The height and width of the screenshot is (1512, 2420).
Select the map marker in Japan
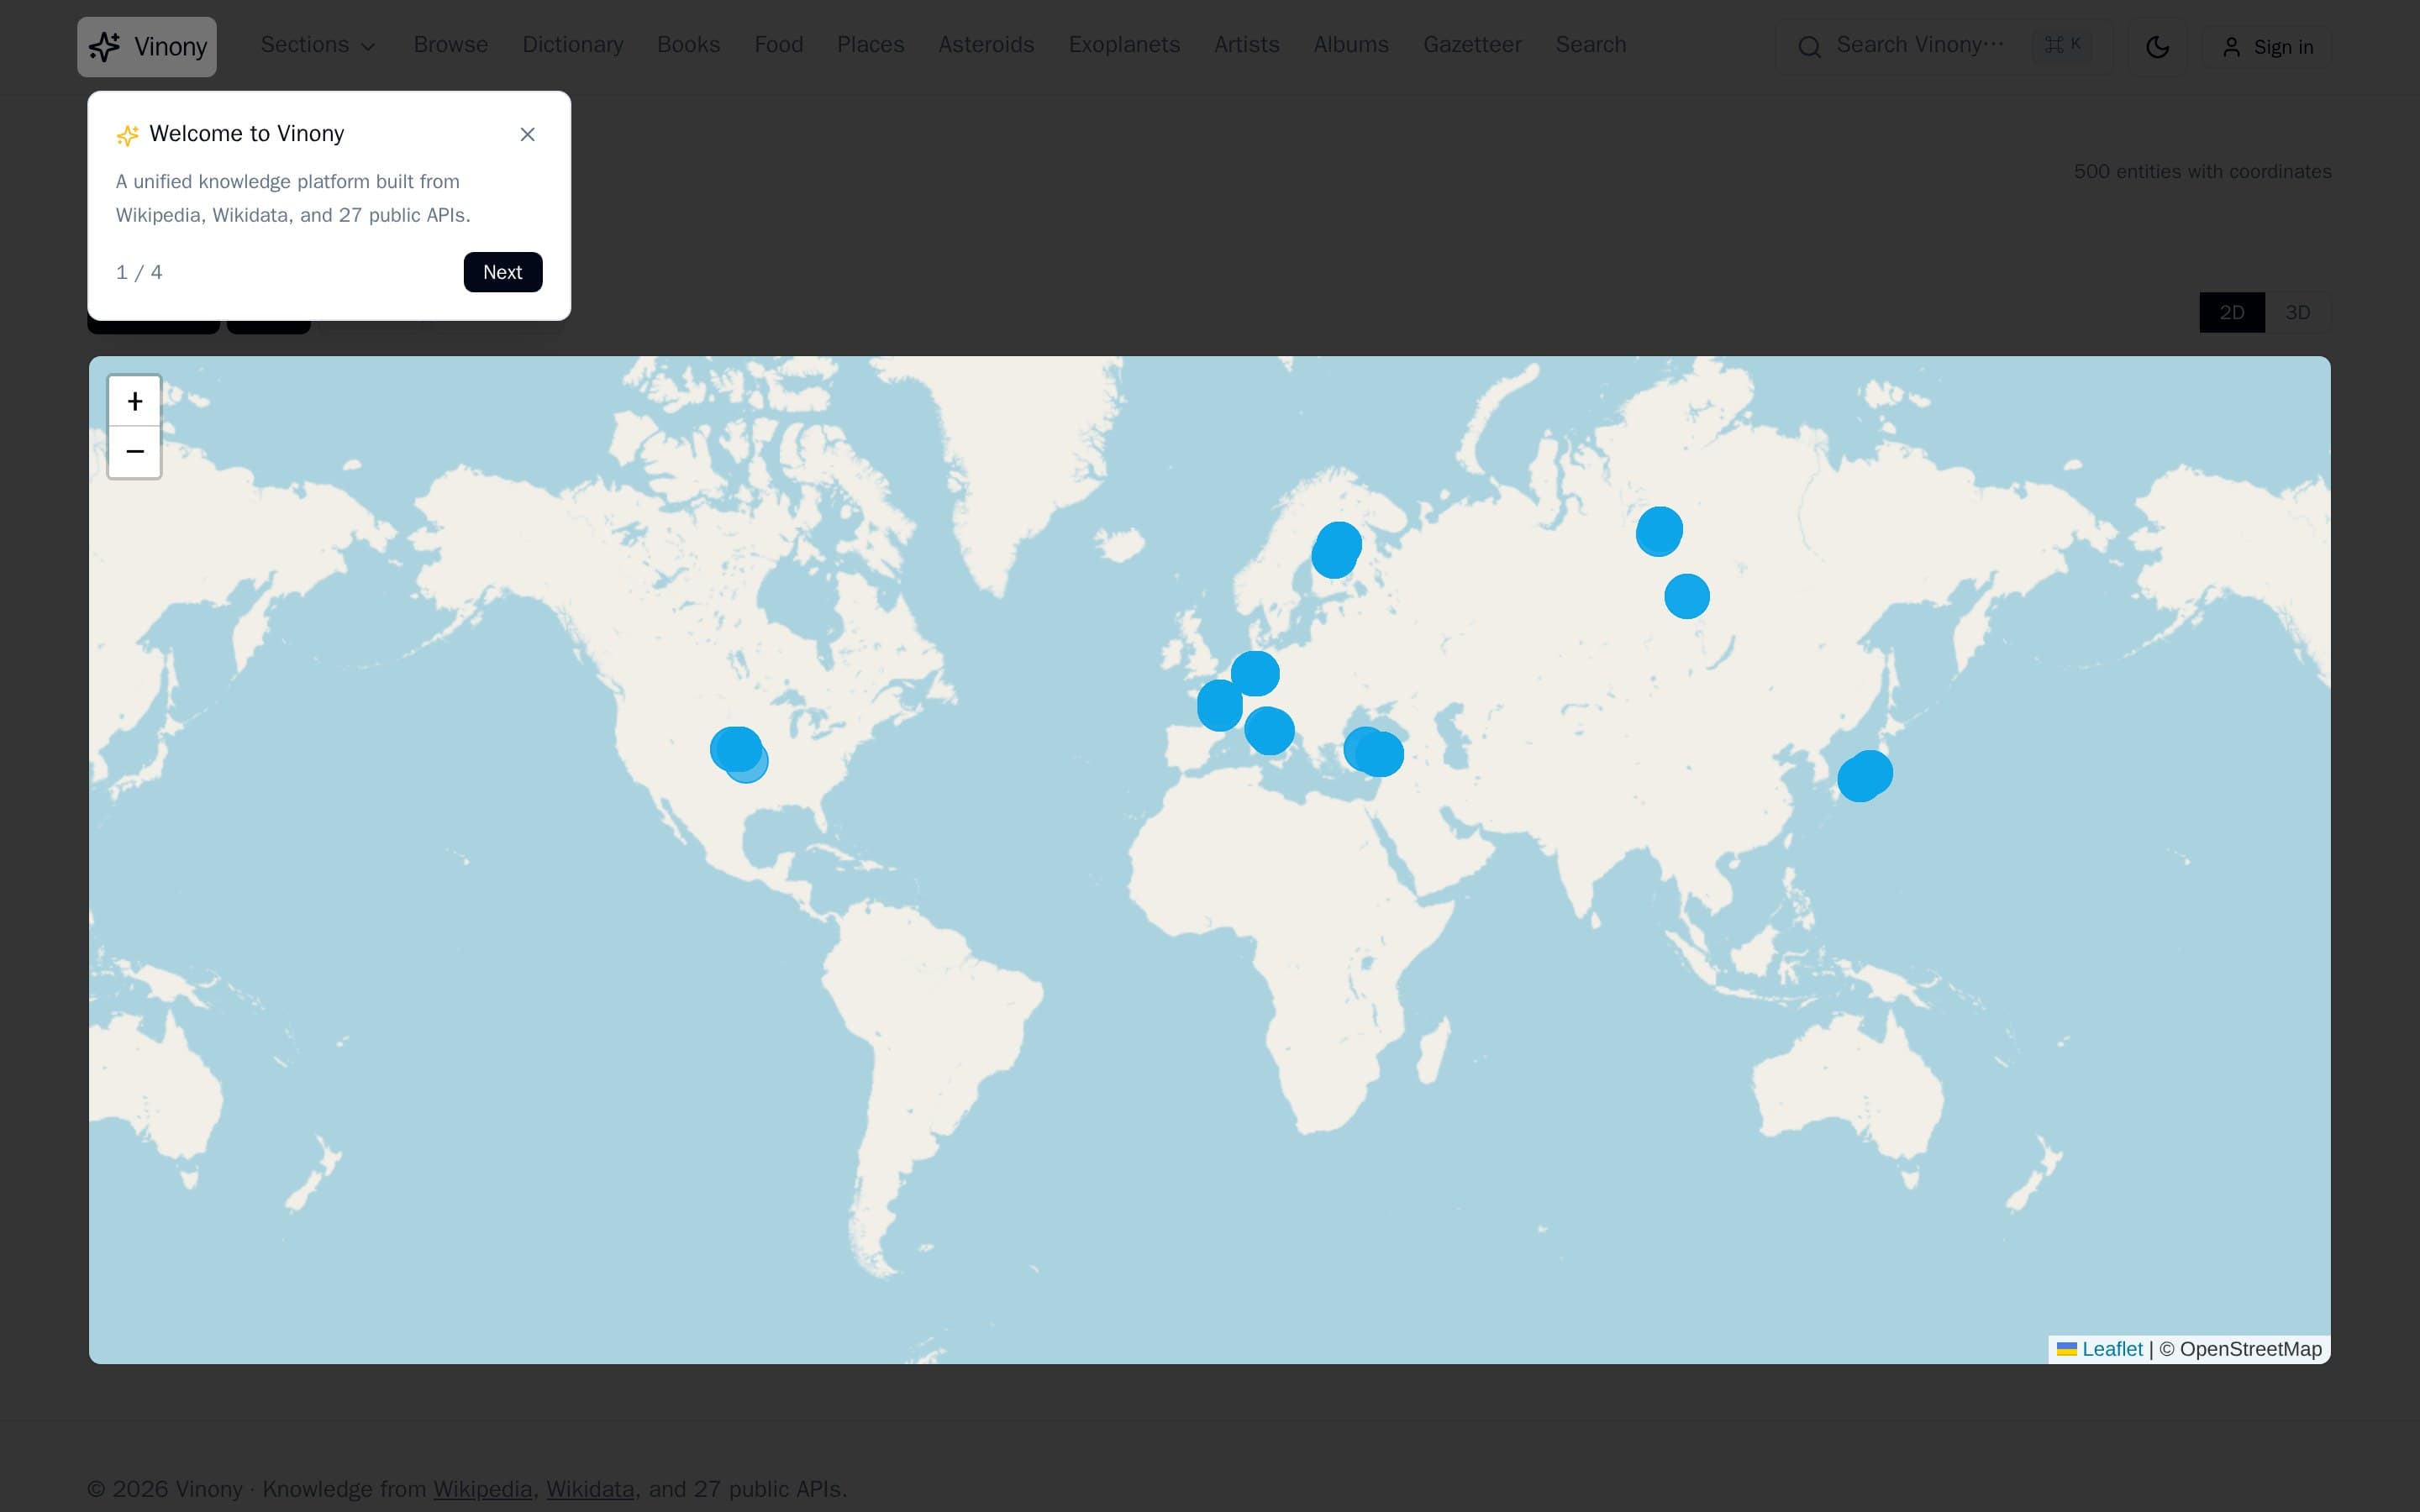(1865, 776)
